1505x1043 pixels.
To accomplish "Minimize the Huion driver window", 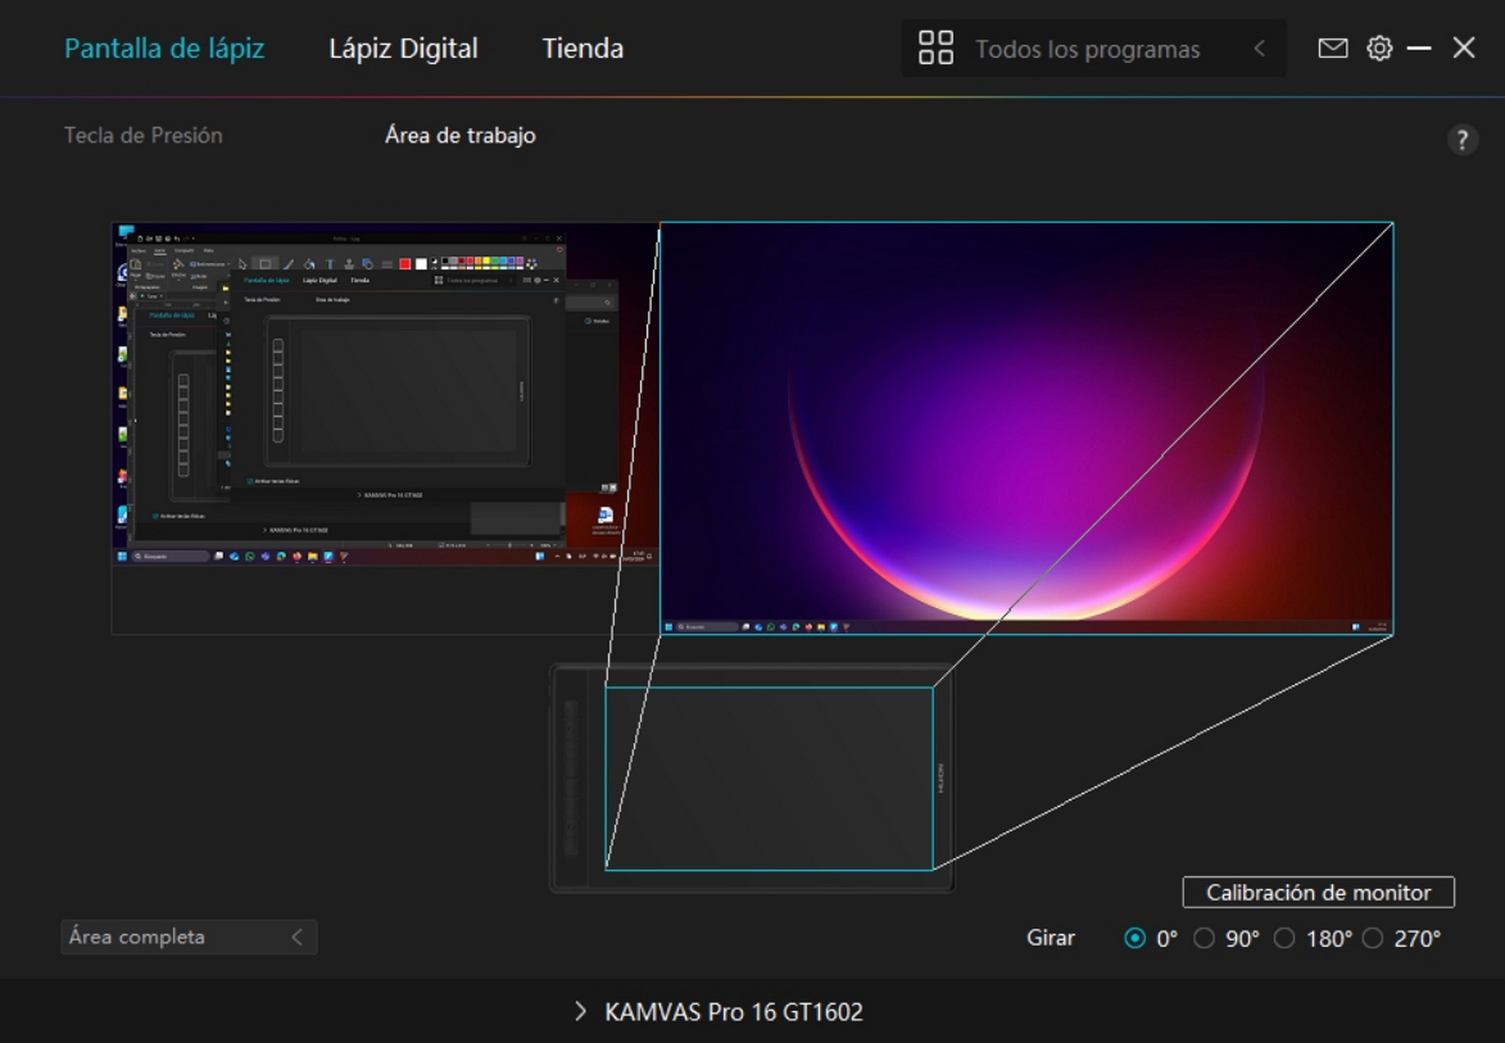I will (x=1419, y=49).
